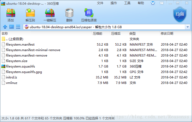192x122 pixels.
Task: Select the '.. (上级目录)' row
Action: coord(96,39)
